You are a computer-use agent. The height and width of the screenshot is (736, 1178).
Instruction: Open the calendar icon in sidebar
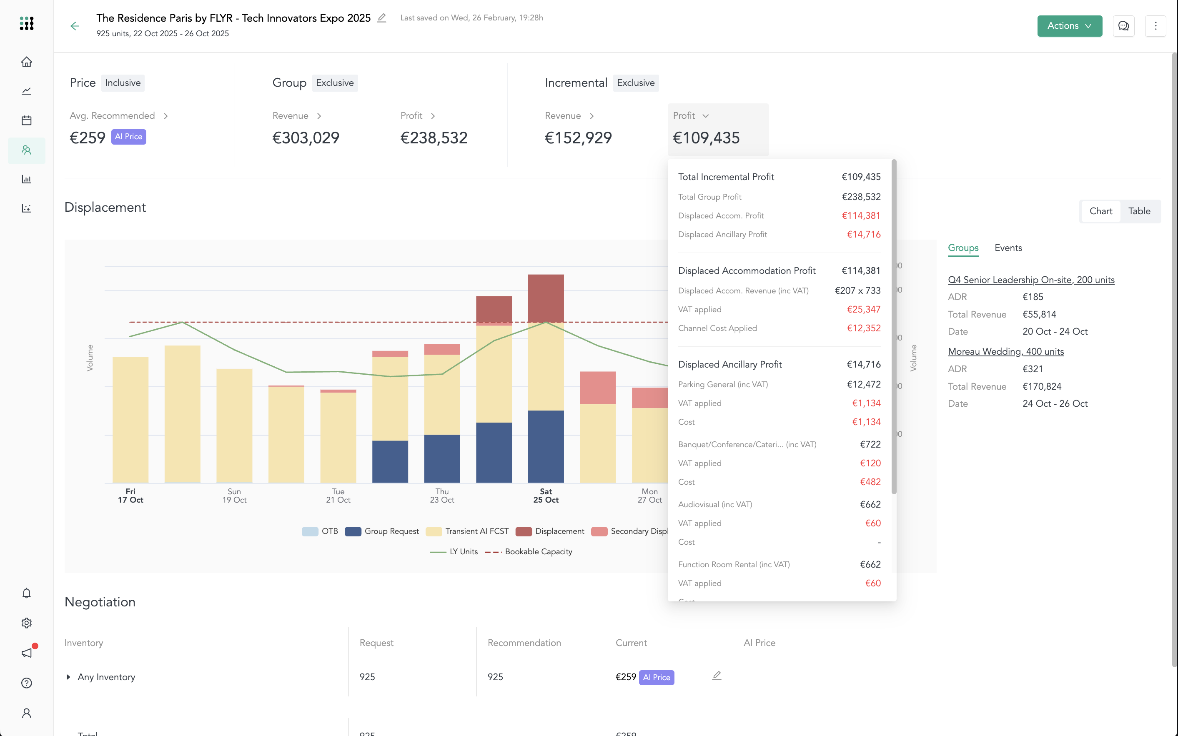(26, 120)
